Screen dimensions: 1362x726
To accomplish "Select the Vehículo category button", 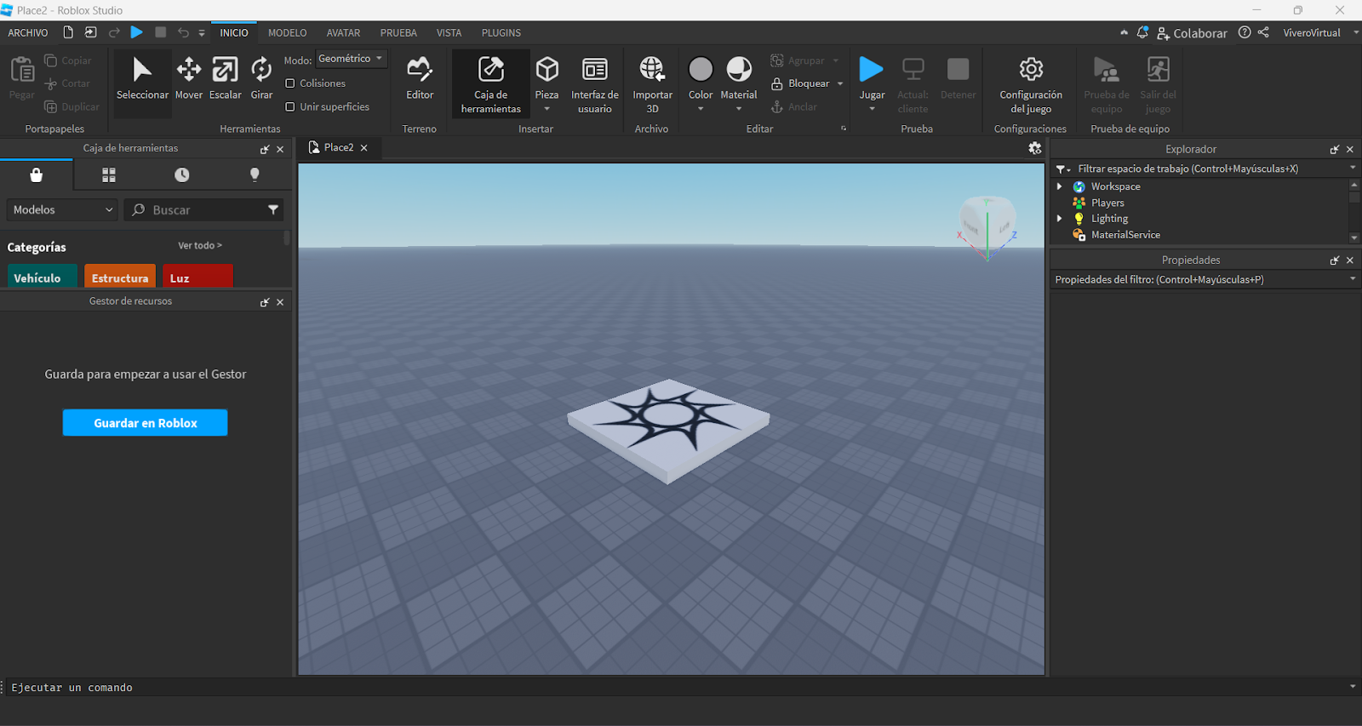I will click(42, 277).
